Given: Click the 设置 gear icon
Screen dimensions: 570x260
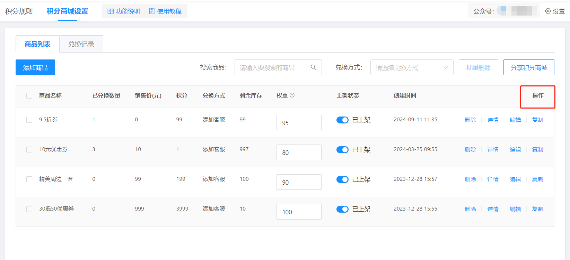Looking at the screenshot, I should pos(548,11).
